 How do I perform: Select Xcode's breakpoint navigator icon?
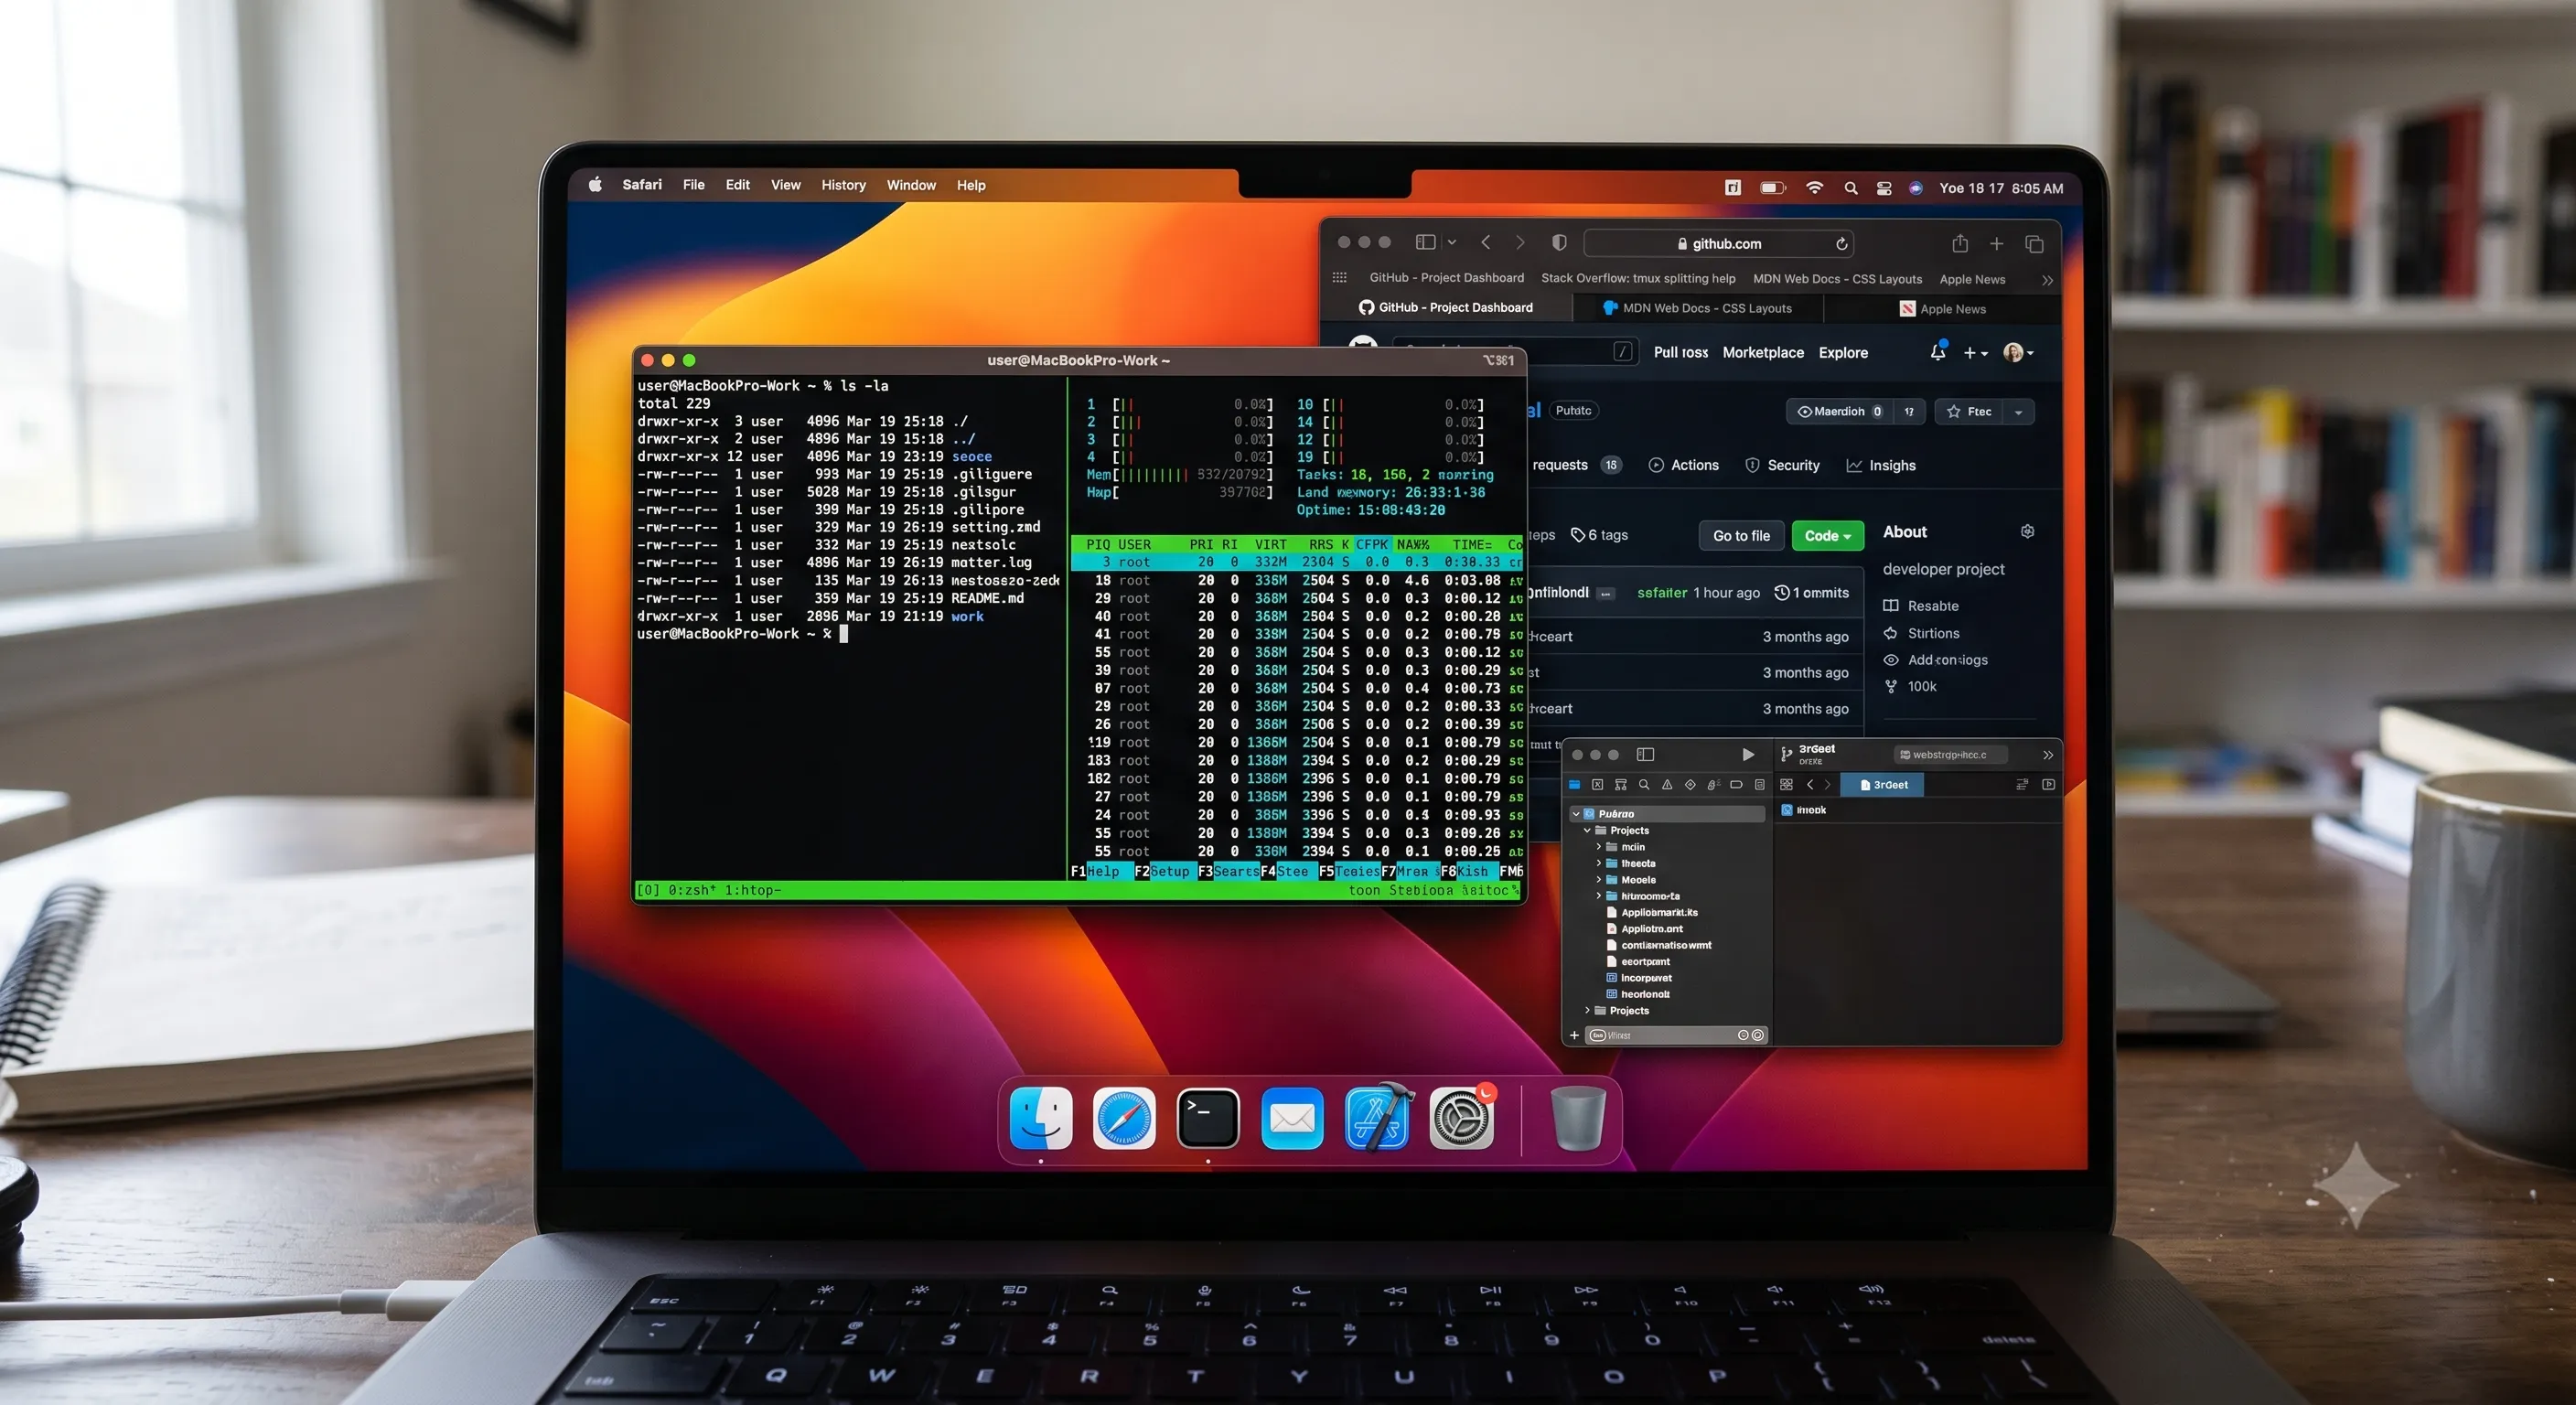click(x=1736, y=785)
